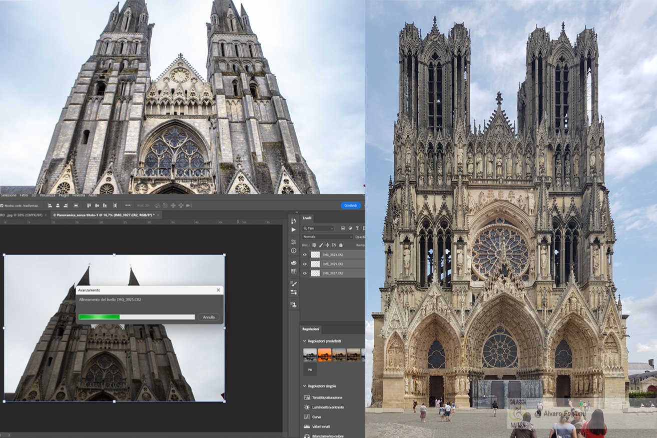Click the green alignment progress bar
The image size is (657, 438).
99,316
